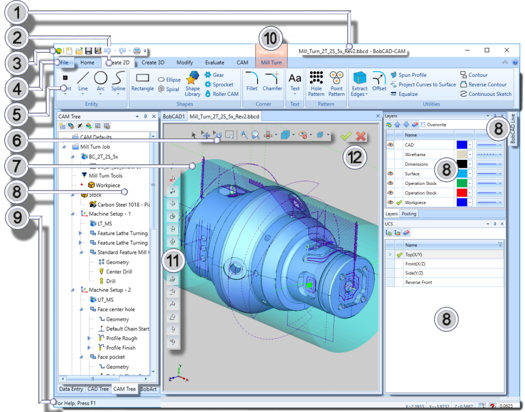Click the green checkmark OK icon
Viewport: 525px width, 412px height.
click(346, 136)
